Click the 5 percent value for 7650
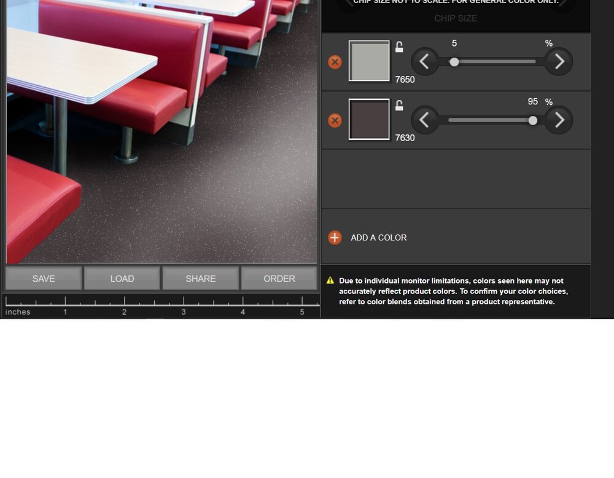The height and width of the screenshot is (478, 614). 454,43
